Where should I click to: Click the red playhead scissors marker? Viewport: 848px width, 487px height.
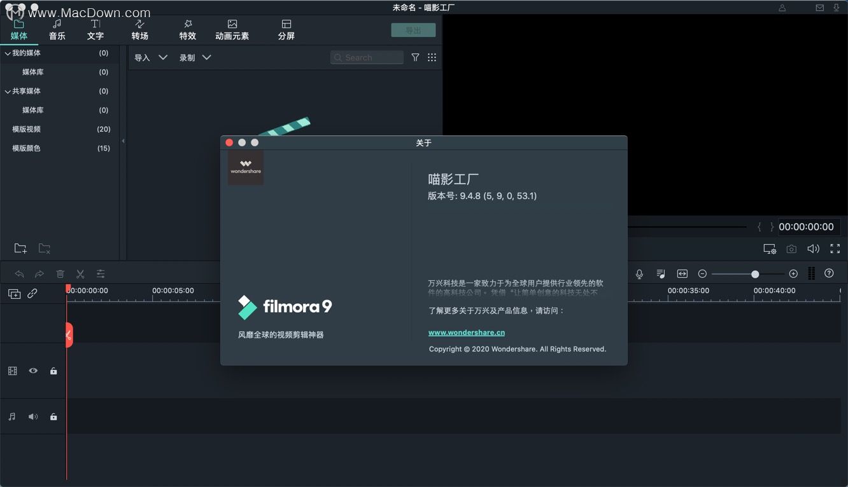click(69, 335)
